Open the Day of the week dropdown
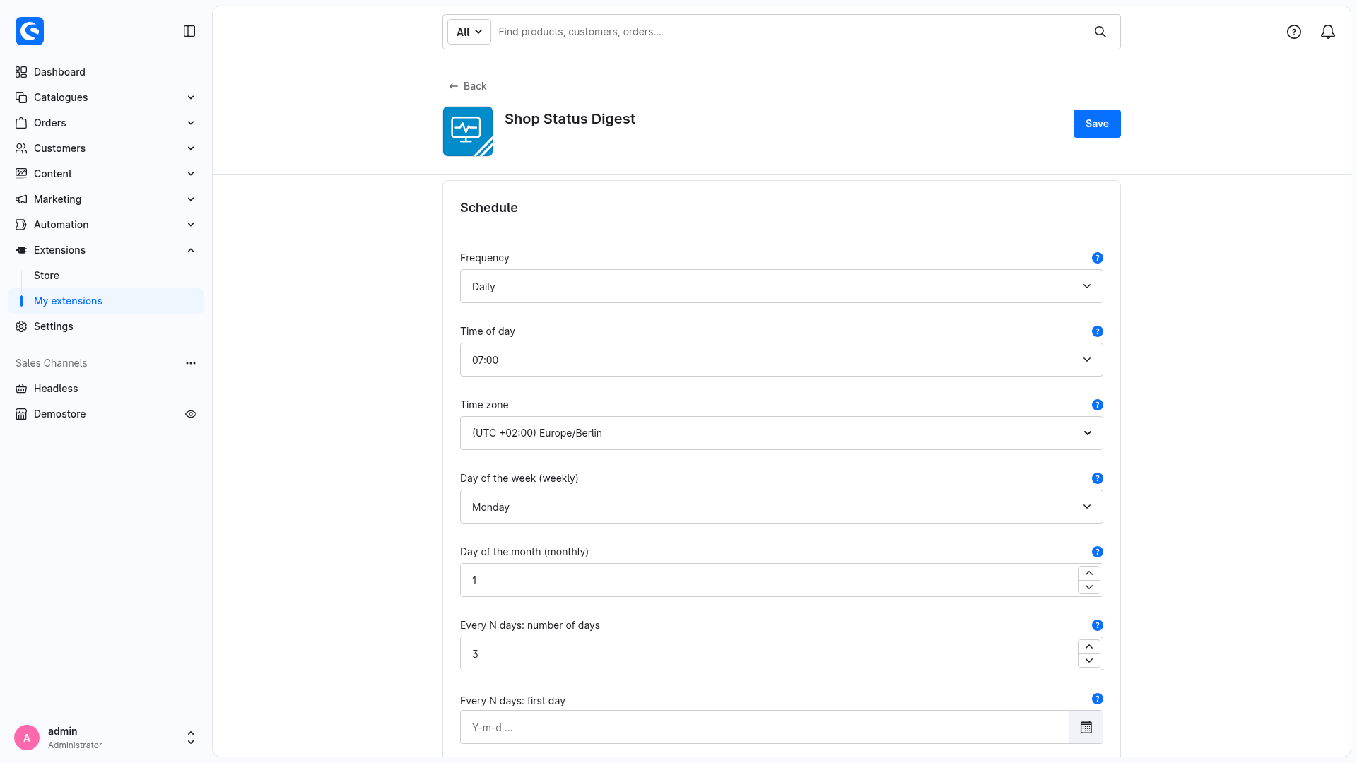Viewport: 1357px width, 763px height. (782, 507)
